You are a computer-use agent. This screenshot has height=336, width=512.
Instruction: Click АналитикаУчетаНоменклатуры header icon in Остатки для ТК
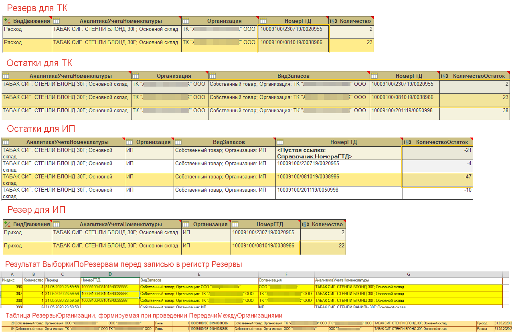pos(6,76)
